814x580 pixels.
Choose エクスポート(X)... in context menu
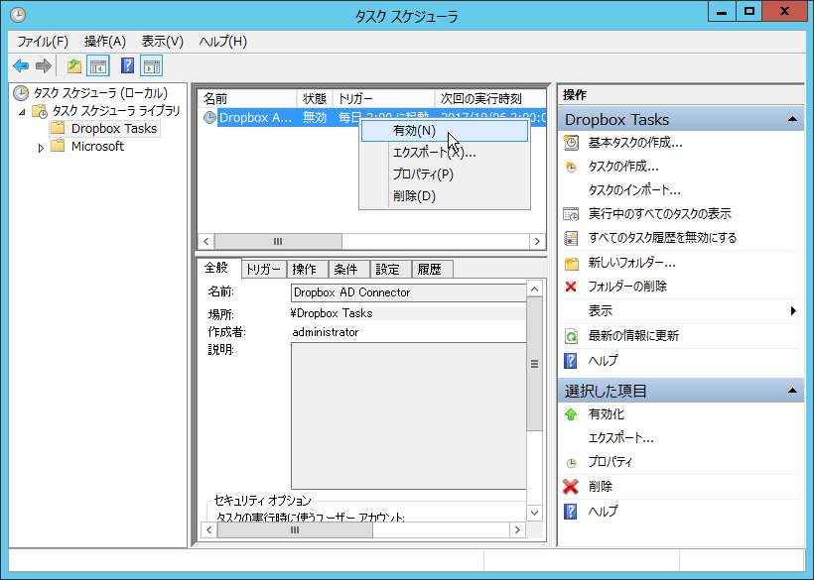[x=445, y=153]
